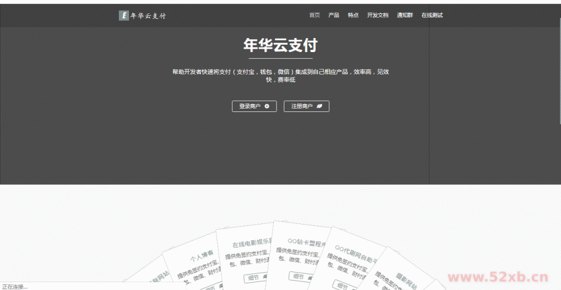Open 在线测试 in the top menu
This screenshot has height=290, width=561.
pos(432,15)
